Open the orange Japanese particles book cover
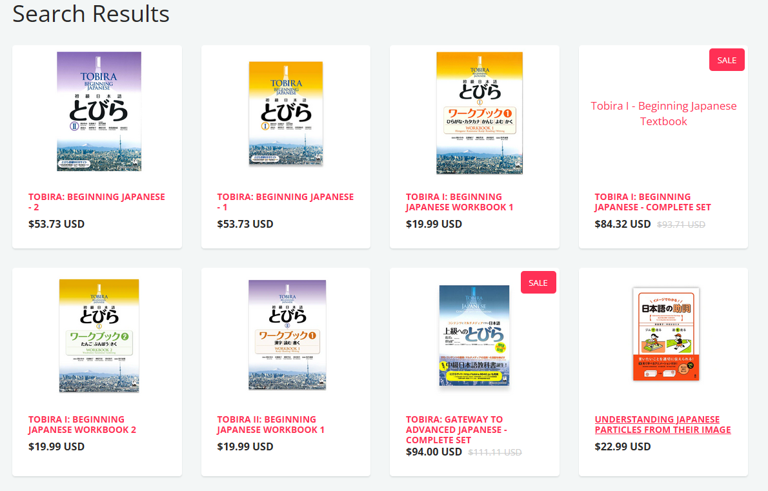This screenshot has width=768, height=491. tap(666, 334)
